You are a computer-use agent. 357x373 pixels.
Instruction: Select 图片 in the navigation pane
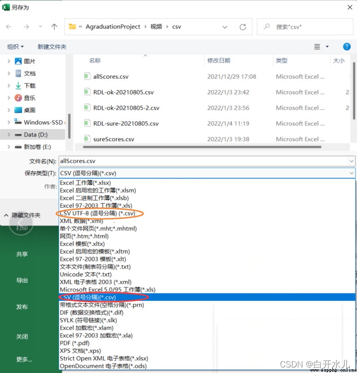pyautogui.click(x=30, y=61)
